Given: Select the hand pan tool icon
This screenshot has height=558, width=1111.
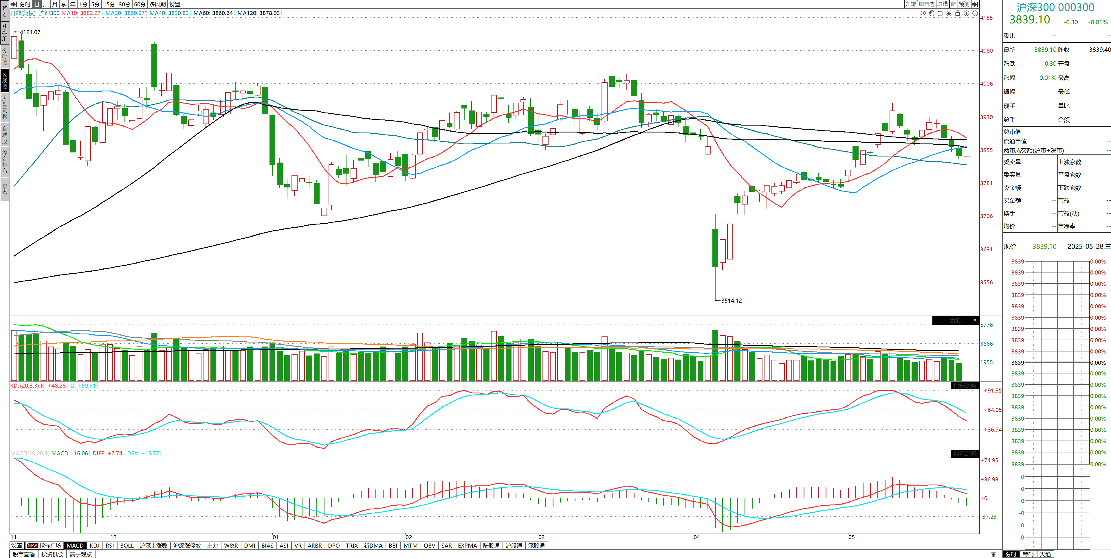Looking at the screenshot, I should (x=932, y=13).
